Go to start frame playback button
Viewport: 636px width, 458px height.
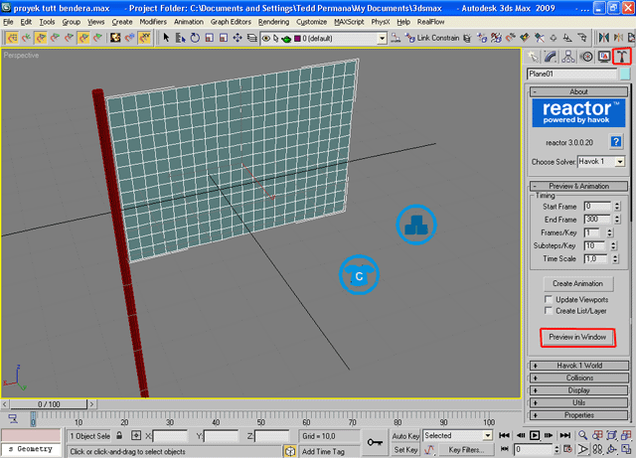[504, 435]
